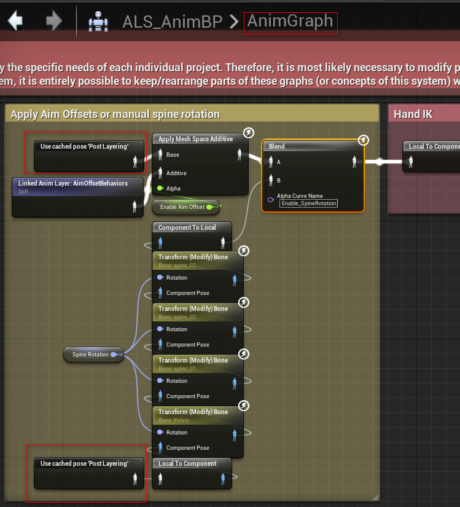This screenshot has width=460, height=507.
Task: Click the ALS_AnimBP breadcrumb
Action: [171, 22]
